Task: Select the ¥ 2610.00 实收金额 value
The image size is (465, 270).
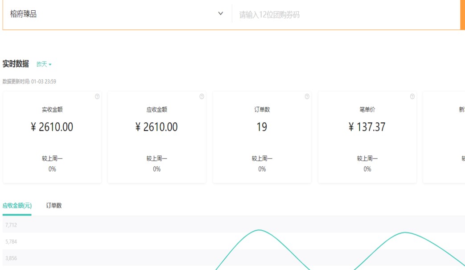Action: tap(52, 127)
